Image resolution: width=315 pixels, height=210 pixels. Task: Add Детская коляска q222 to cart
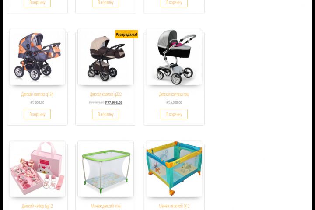106,114
